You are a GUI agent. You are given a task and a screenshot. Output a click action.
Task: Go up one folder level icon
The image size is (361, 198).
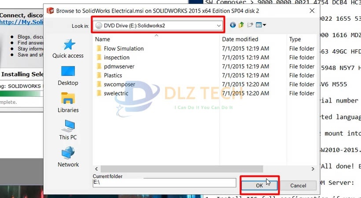(241, 25)
